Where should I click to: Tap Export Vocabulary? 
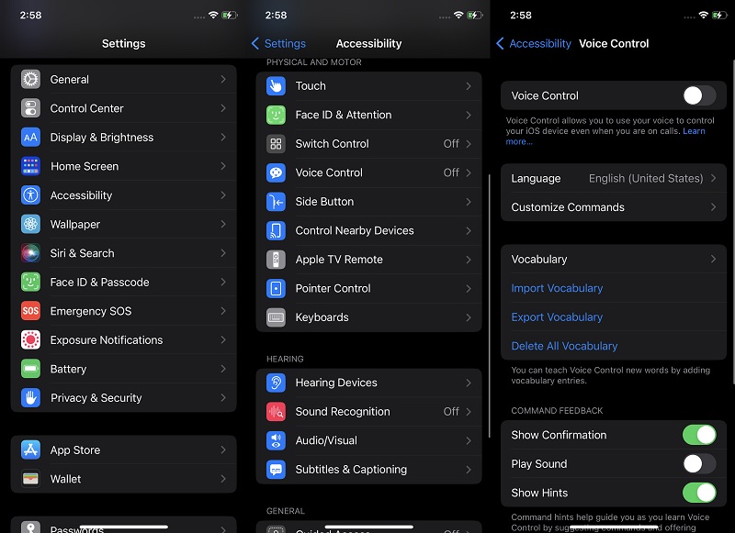pyautogui.click(x=557, y=317)
